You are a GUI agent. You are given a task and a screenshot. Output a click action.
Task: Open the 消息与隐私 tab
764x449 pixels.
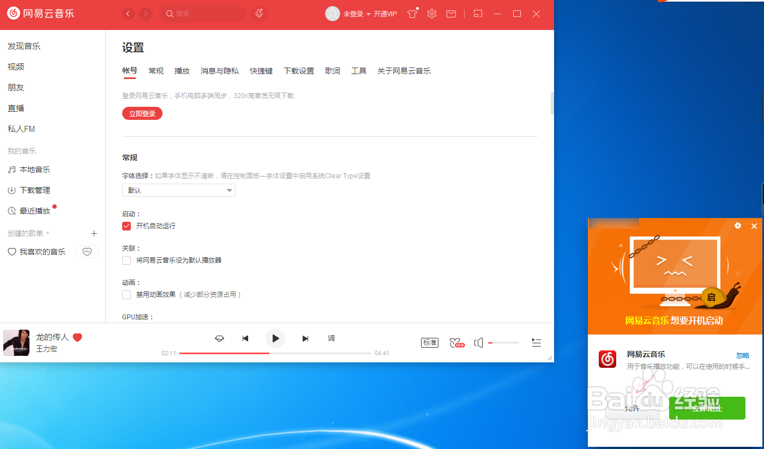pyautogui.click(x=220, y=71)
